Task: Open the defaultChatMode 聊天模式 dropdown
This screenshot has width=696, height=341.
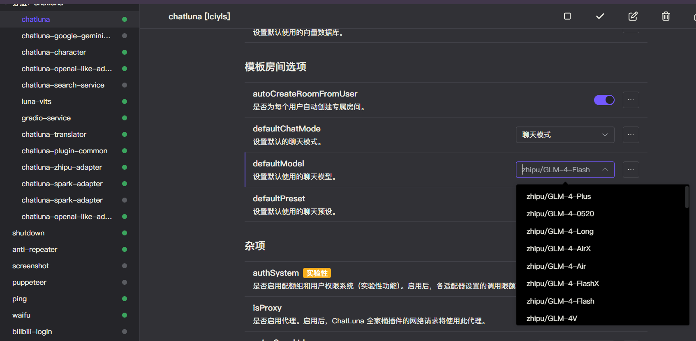Action: (565, 135)
